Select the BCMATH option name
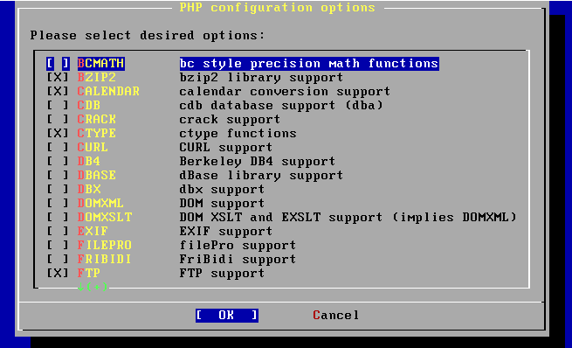Image resolution: width=572 pixels, height=348 pixels. click(101, 64)
